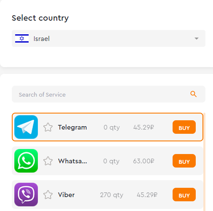Select the Telegram service row label
This screenshot has height=211, width=213.
[x=72, y=127]
